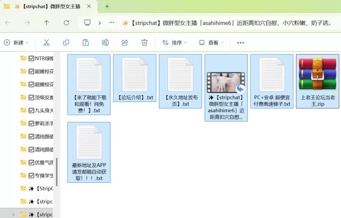Refresh the current folder view
Screen dimensions: 341x218
(66, 23)
